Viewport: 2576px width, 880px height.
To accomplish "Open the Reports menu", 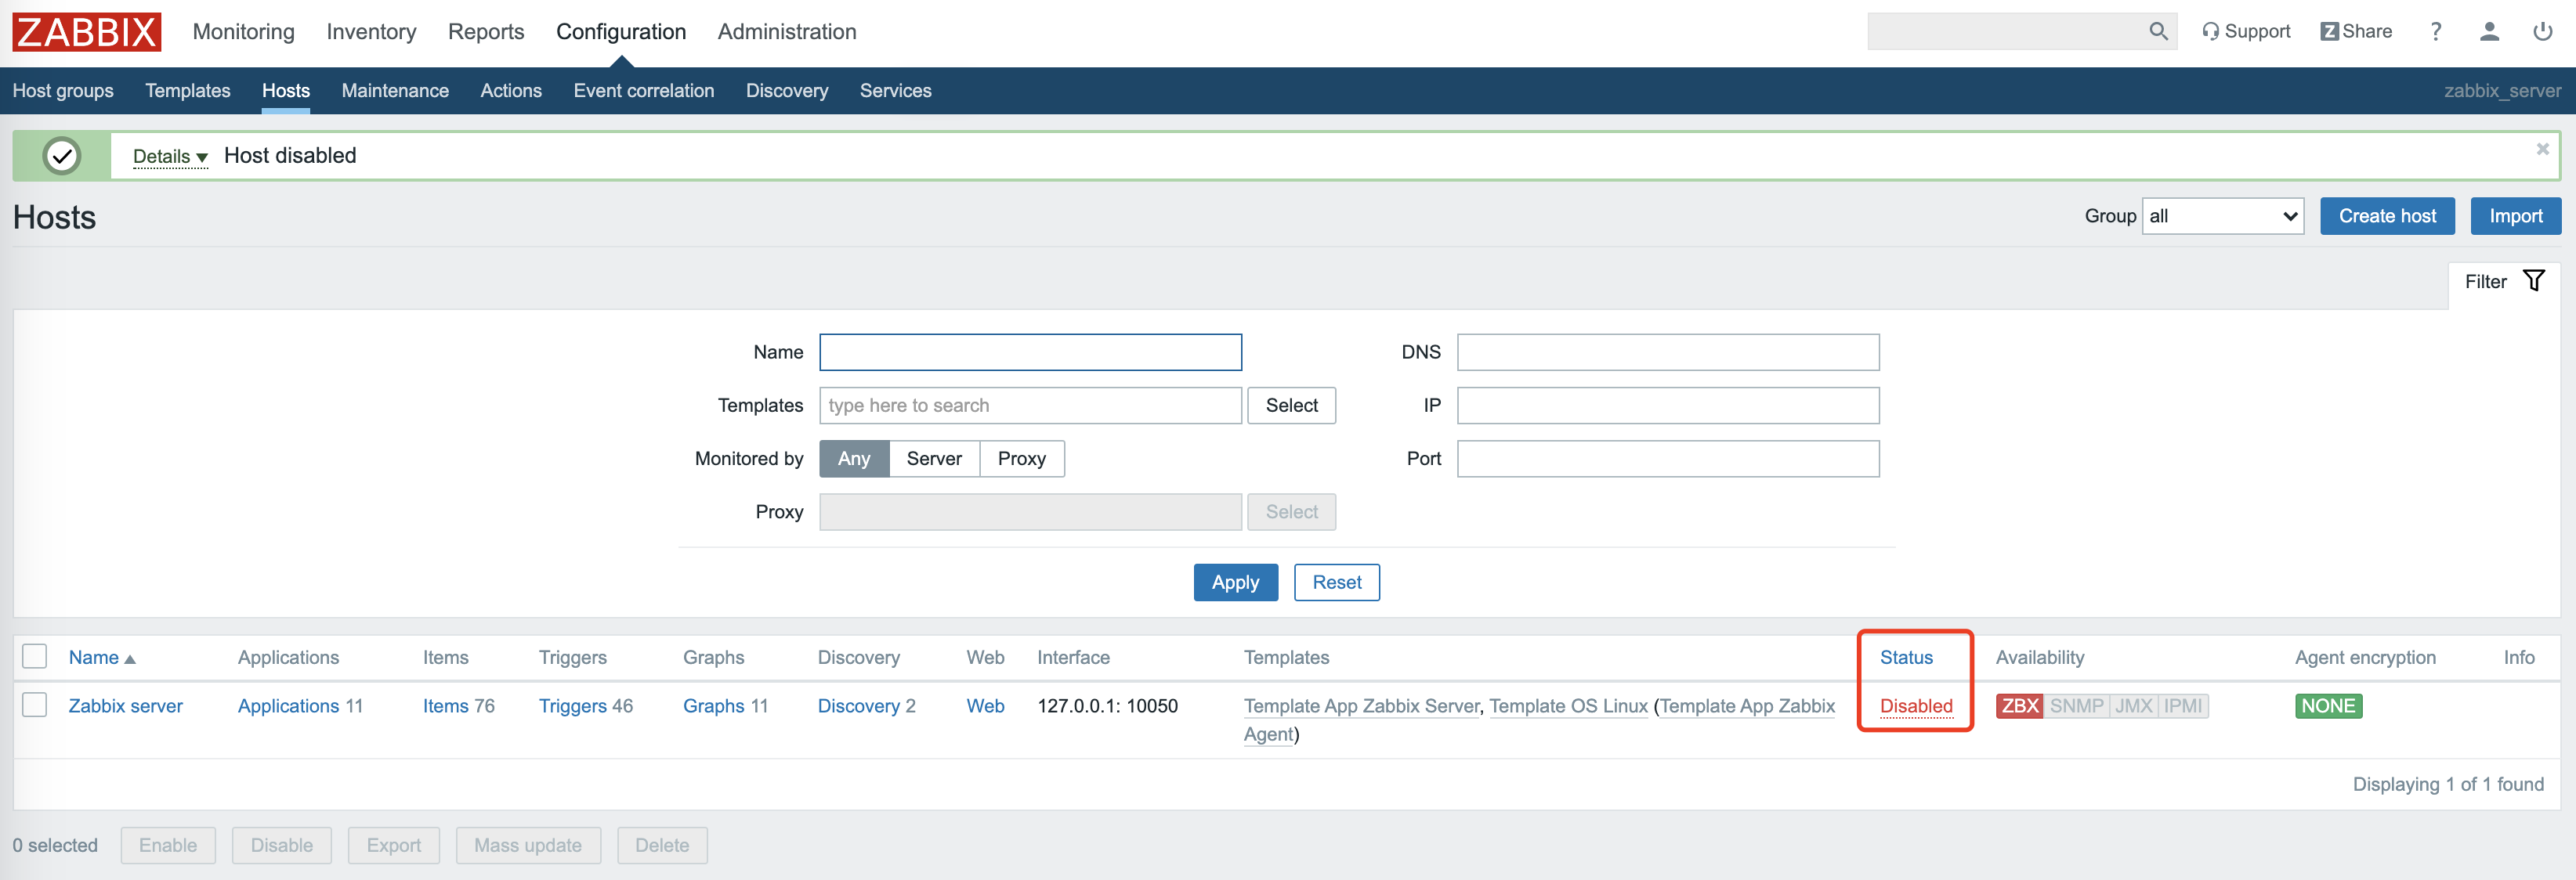I will click(x=486, y=32).
